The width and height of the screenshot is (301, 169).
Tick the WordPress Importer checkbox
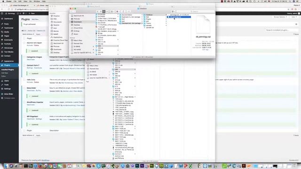pyautogui.click(x=24, y=102)
